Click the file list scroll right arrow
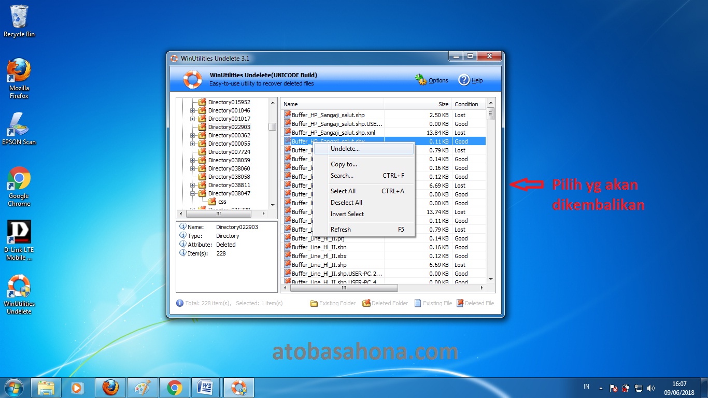 (x=482, y=288)
